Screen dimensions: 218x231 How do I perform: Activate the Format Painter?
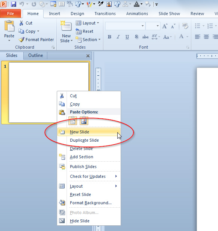coord(36,40)
